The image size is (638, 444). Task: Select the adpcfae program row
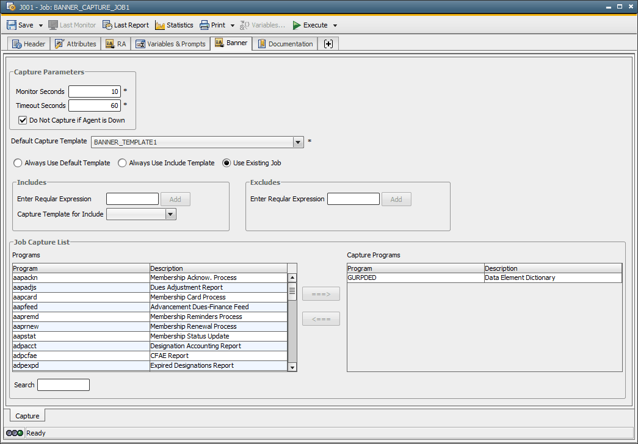pyautogui.click(x=150, y=356)
